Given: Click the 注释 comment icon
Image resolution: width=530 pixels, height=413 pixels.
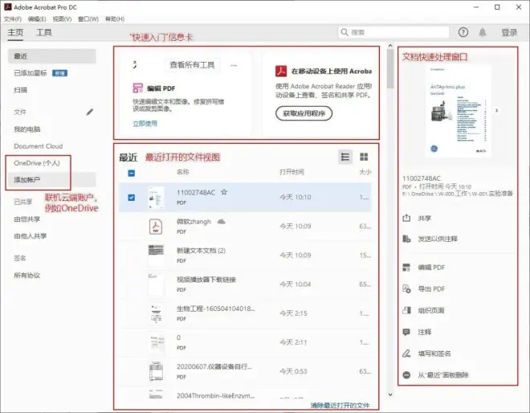Looking at the screenshot, I should [x=406, y=332].
